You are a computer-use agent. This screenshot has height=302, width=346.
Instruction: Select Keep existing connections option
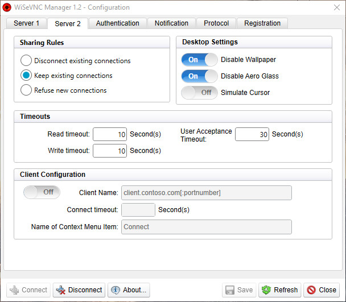pyautogui.click(x=26, y=75)
